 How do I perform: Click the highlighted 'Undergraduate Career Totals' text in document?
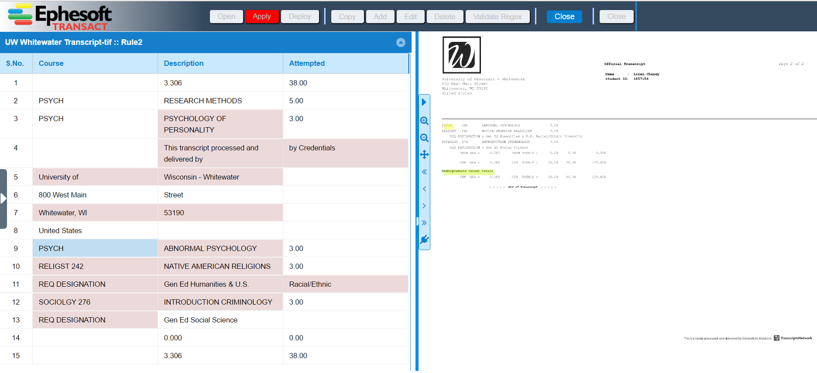click(x=467, y=171)
